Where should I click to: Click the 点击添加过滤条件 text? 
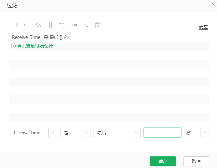point(35,46)
